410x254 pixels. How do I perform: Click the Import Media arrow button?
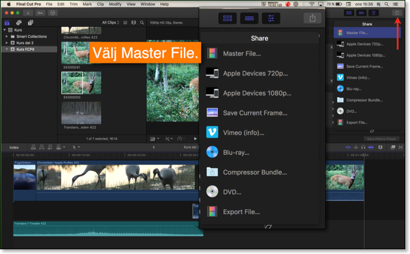click(28, 13)
